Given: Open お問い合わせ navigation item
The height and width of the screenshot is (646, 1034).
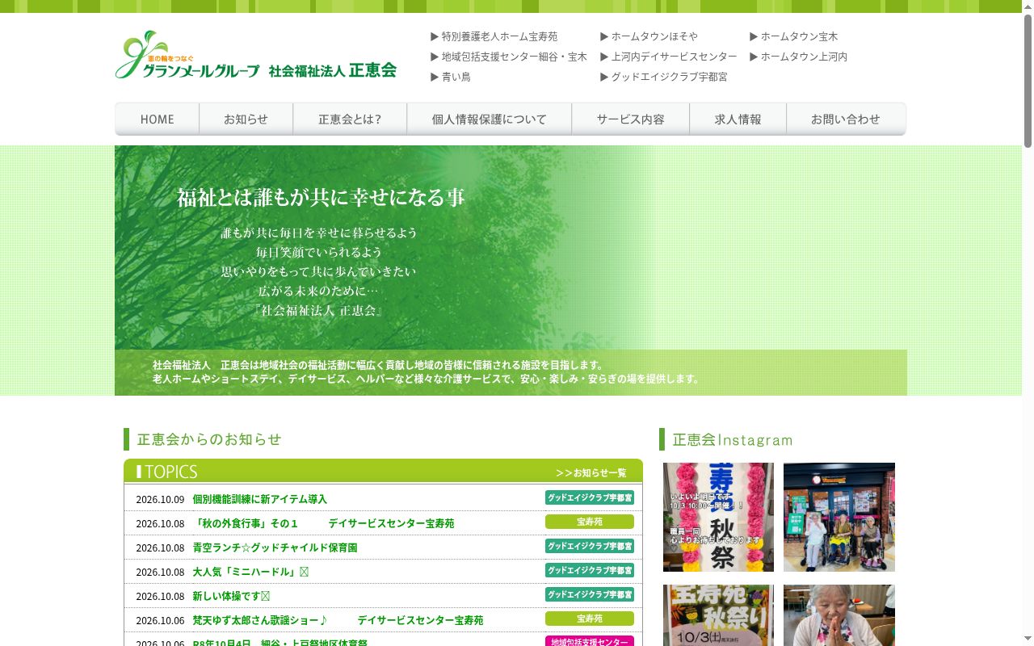Looking at the screenshot, I should click(x=846, y=119).
